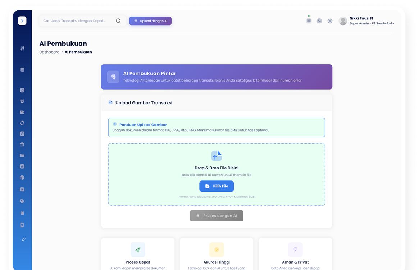This screenshot has height=270, width=419.
Task: Select the AI Pembukuan breadcrumb item
Action: click(78, 52)
